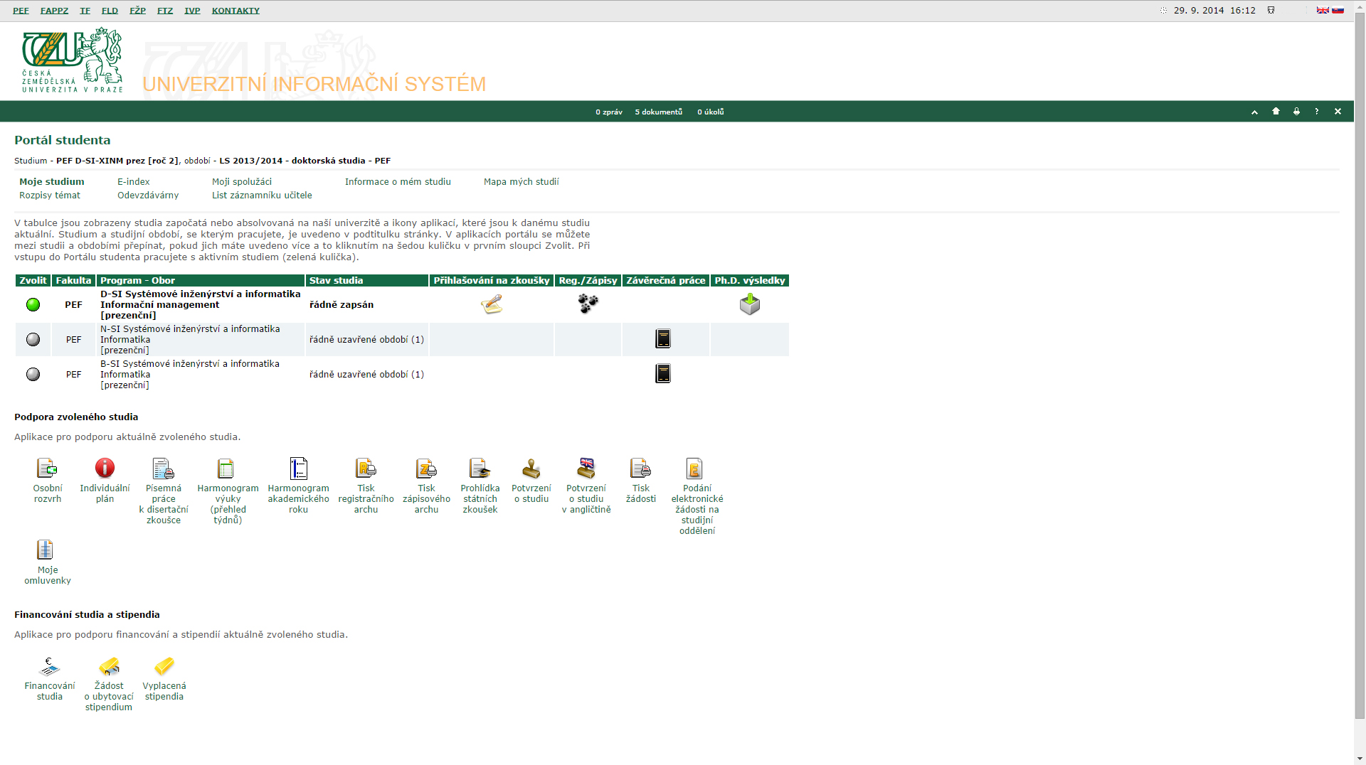Open Potvrzení o studiu stamp icon
1366x765 pixels.
tap(531, 469)
